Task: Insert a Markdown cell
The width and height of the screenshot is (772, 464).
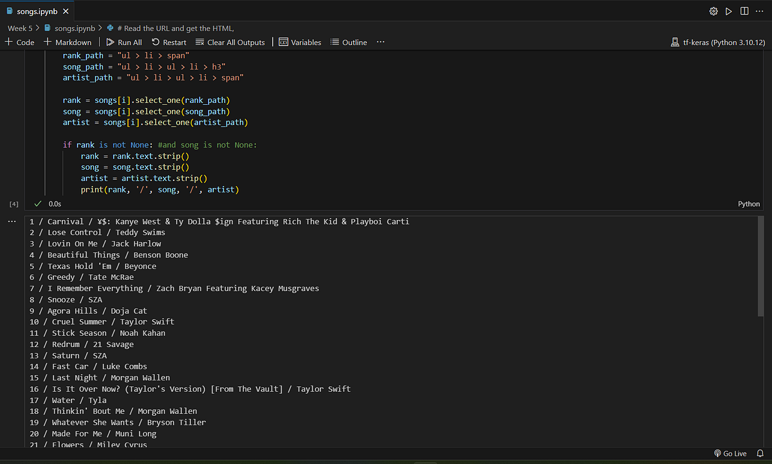Action: click(68, 42)
